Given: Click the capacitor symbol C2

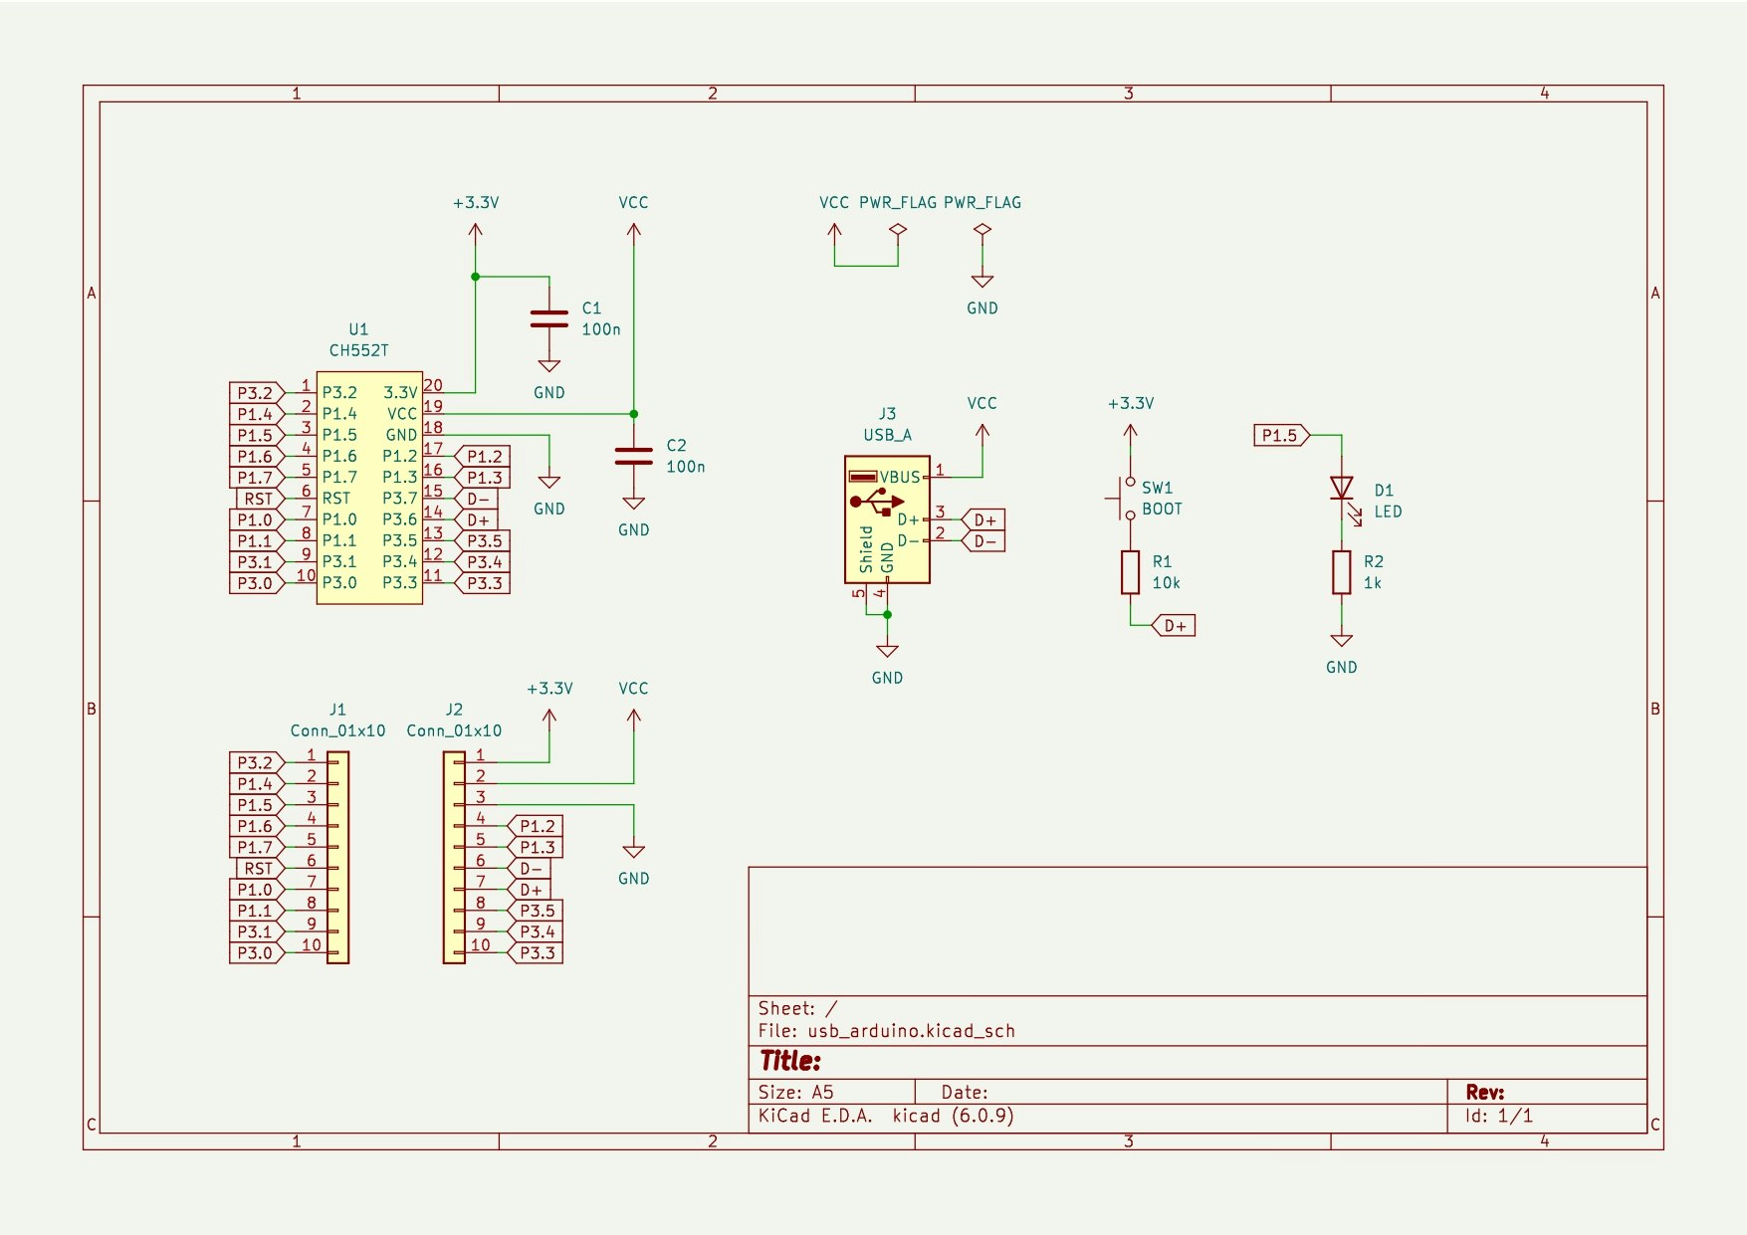Looking at the screenshot, I should pos(632,458).
